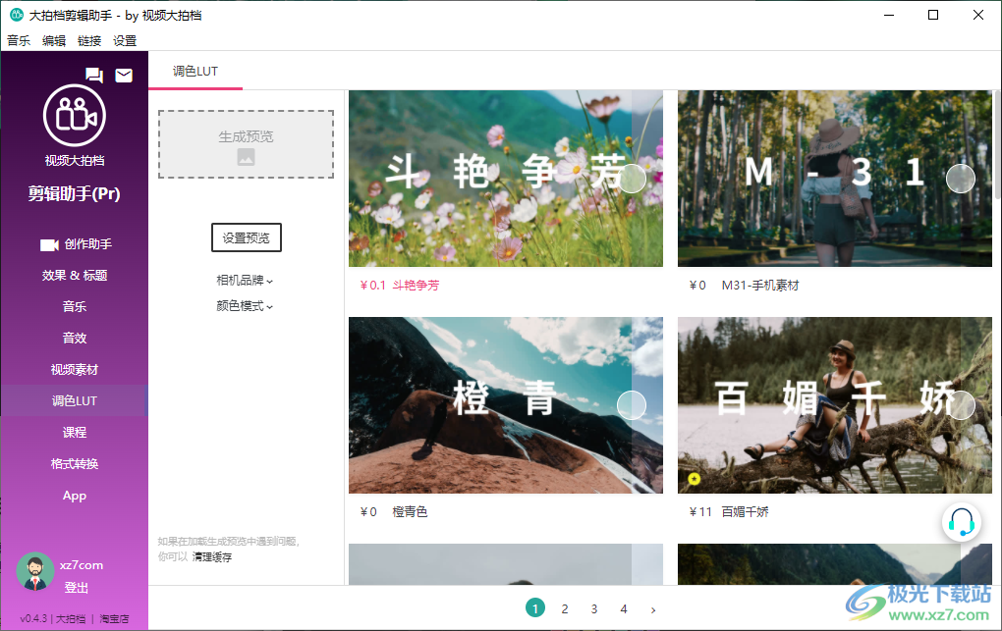Open 效果 & 标题 section

pos(75,275)
